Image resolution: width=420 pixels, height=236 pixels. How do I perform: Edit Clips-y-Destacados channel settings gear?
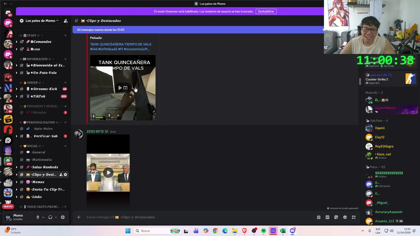point(65,175)
